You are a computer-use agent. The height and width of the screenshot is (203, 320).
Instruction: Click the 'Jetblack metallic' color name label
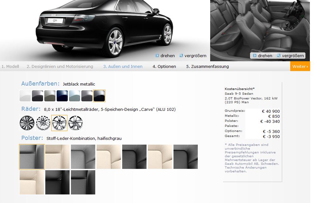click(79, 84)
